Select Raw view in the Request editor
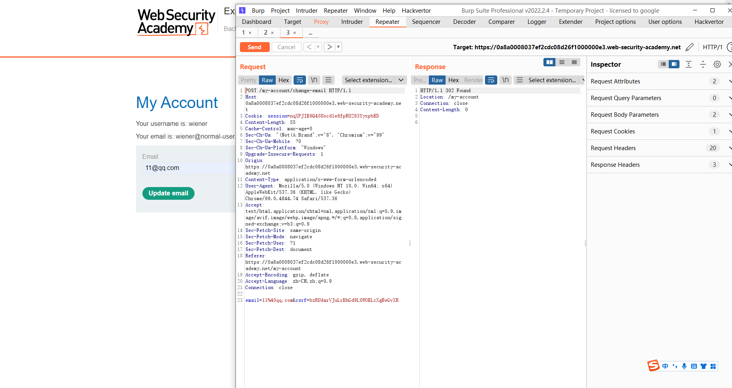 coord(267,80)
